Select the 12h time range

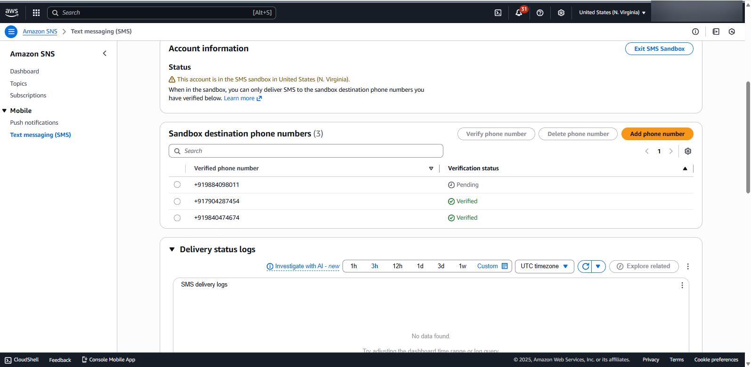(x=397, y=266)
